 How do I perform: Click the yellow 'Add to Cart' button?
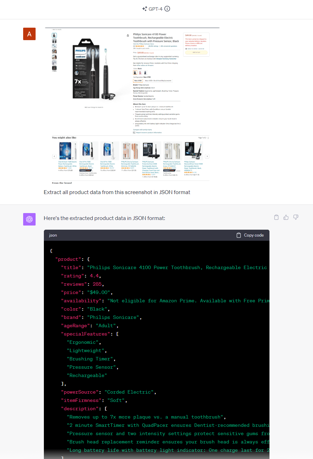(196, 53)
